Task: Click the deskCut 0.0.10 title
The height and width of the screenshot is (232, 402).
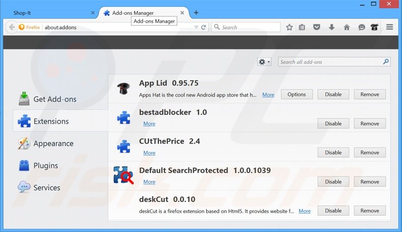Action: coord(167,199)
